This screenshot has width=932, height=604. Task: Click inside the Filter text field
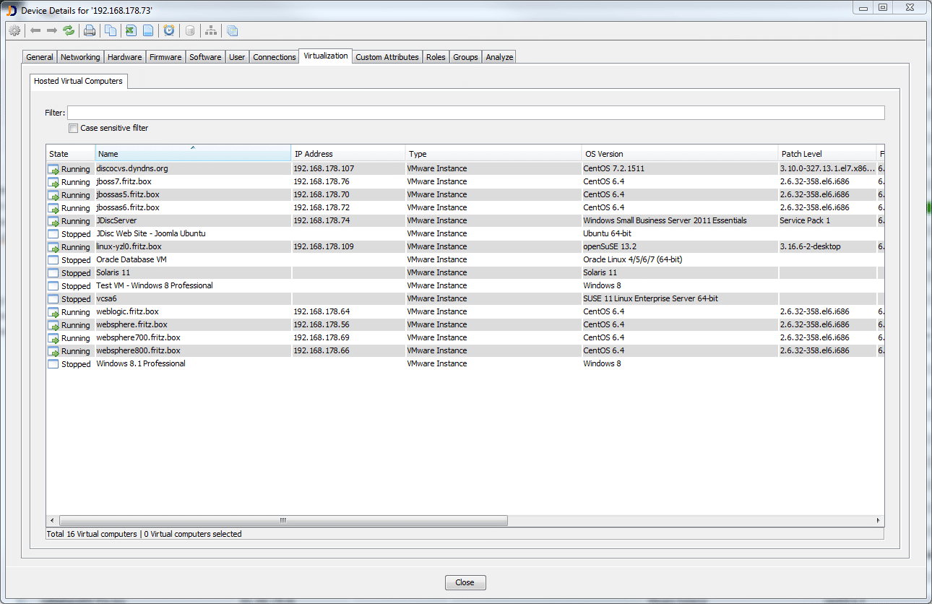[x=475, y=113]
